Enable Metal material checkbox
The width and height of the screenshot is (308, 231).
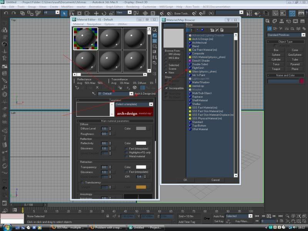[x=127, y=156]
